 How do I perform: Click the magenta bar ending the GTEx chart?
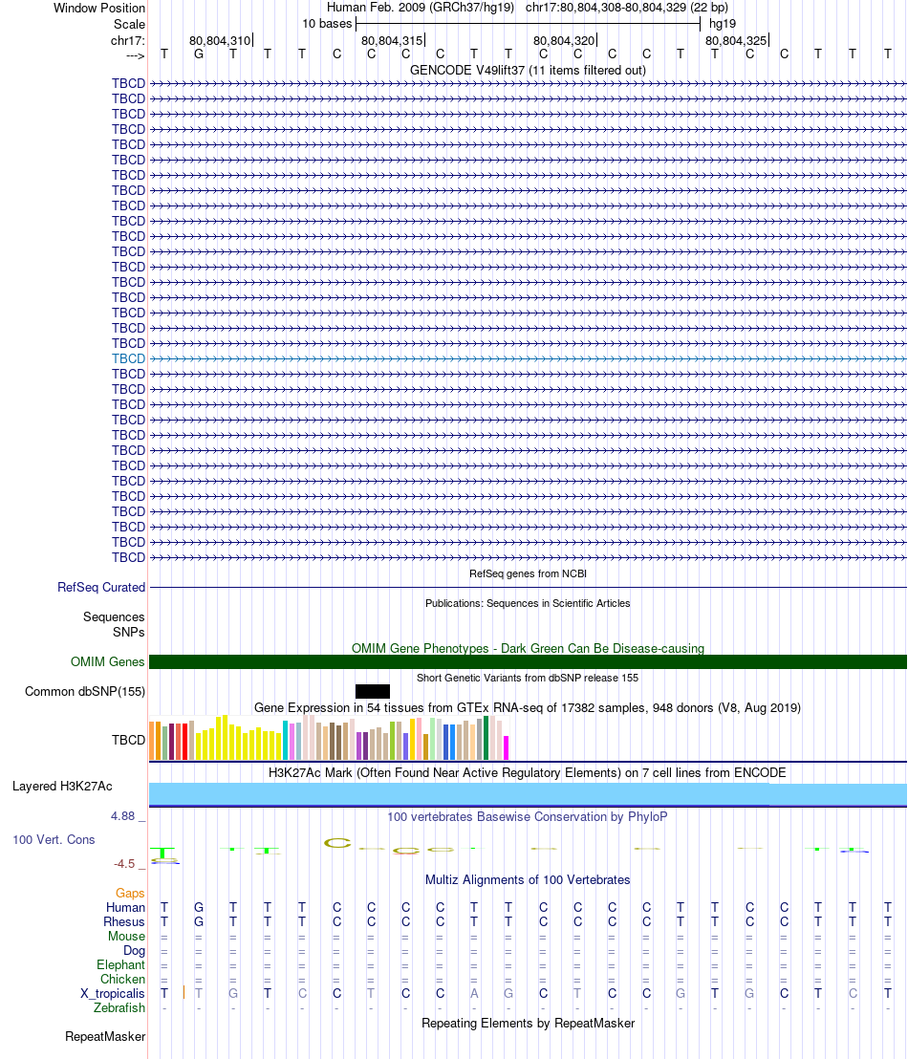click(506, 747)
